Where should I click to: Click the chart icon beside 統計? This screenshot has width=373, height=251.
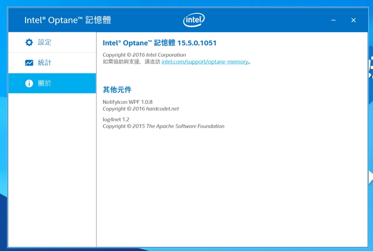(29, 63)
